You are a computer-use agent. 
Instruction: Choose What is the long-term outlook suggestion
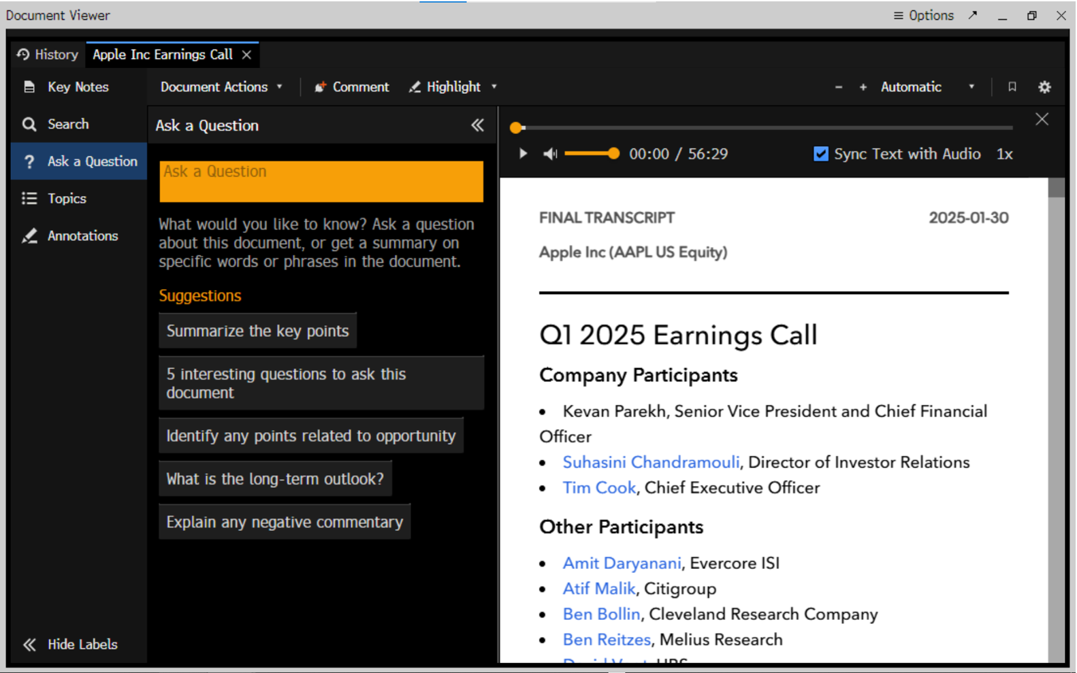[275, 479]
